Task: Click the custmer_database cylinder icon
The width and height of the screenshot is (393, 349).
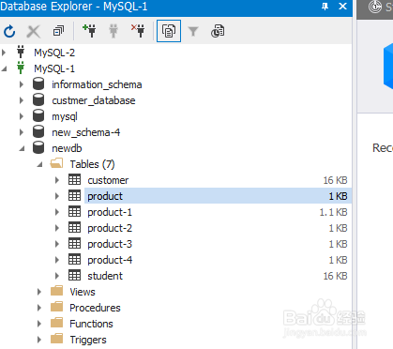Action: tap(38, 100)
